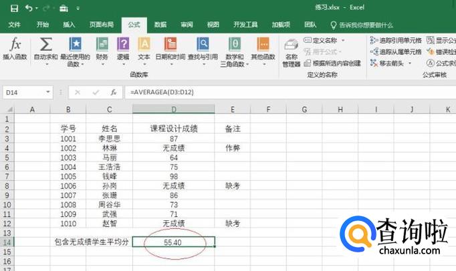
Task: Open the 逻辑 functions icon
Action: pos(123,45)
